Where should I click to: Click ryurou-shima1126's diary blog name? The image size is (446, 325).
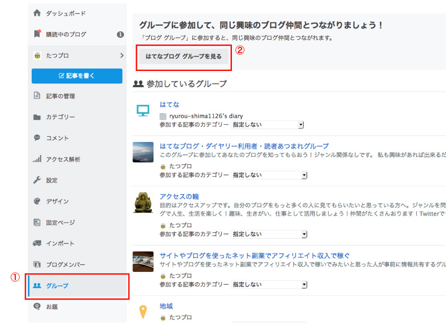click(206, 116)
